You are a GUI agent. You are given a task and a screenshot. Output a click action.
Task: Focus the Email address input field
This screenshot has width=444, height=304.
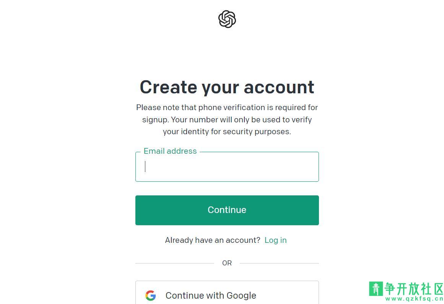(227, 167)
